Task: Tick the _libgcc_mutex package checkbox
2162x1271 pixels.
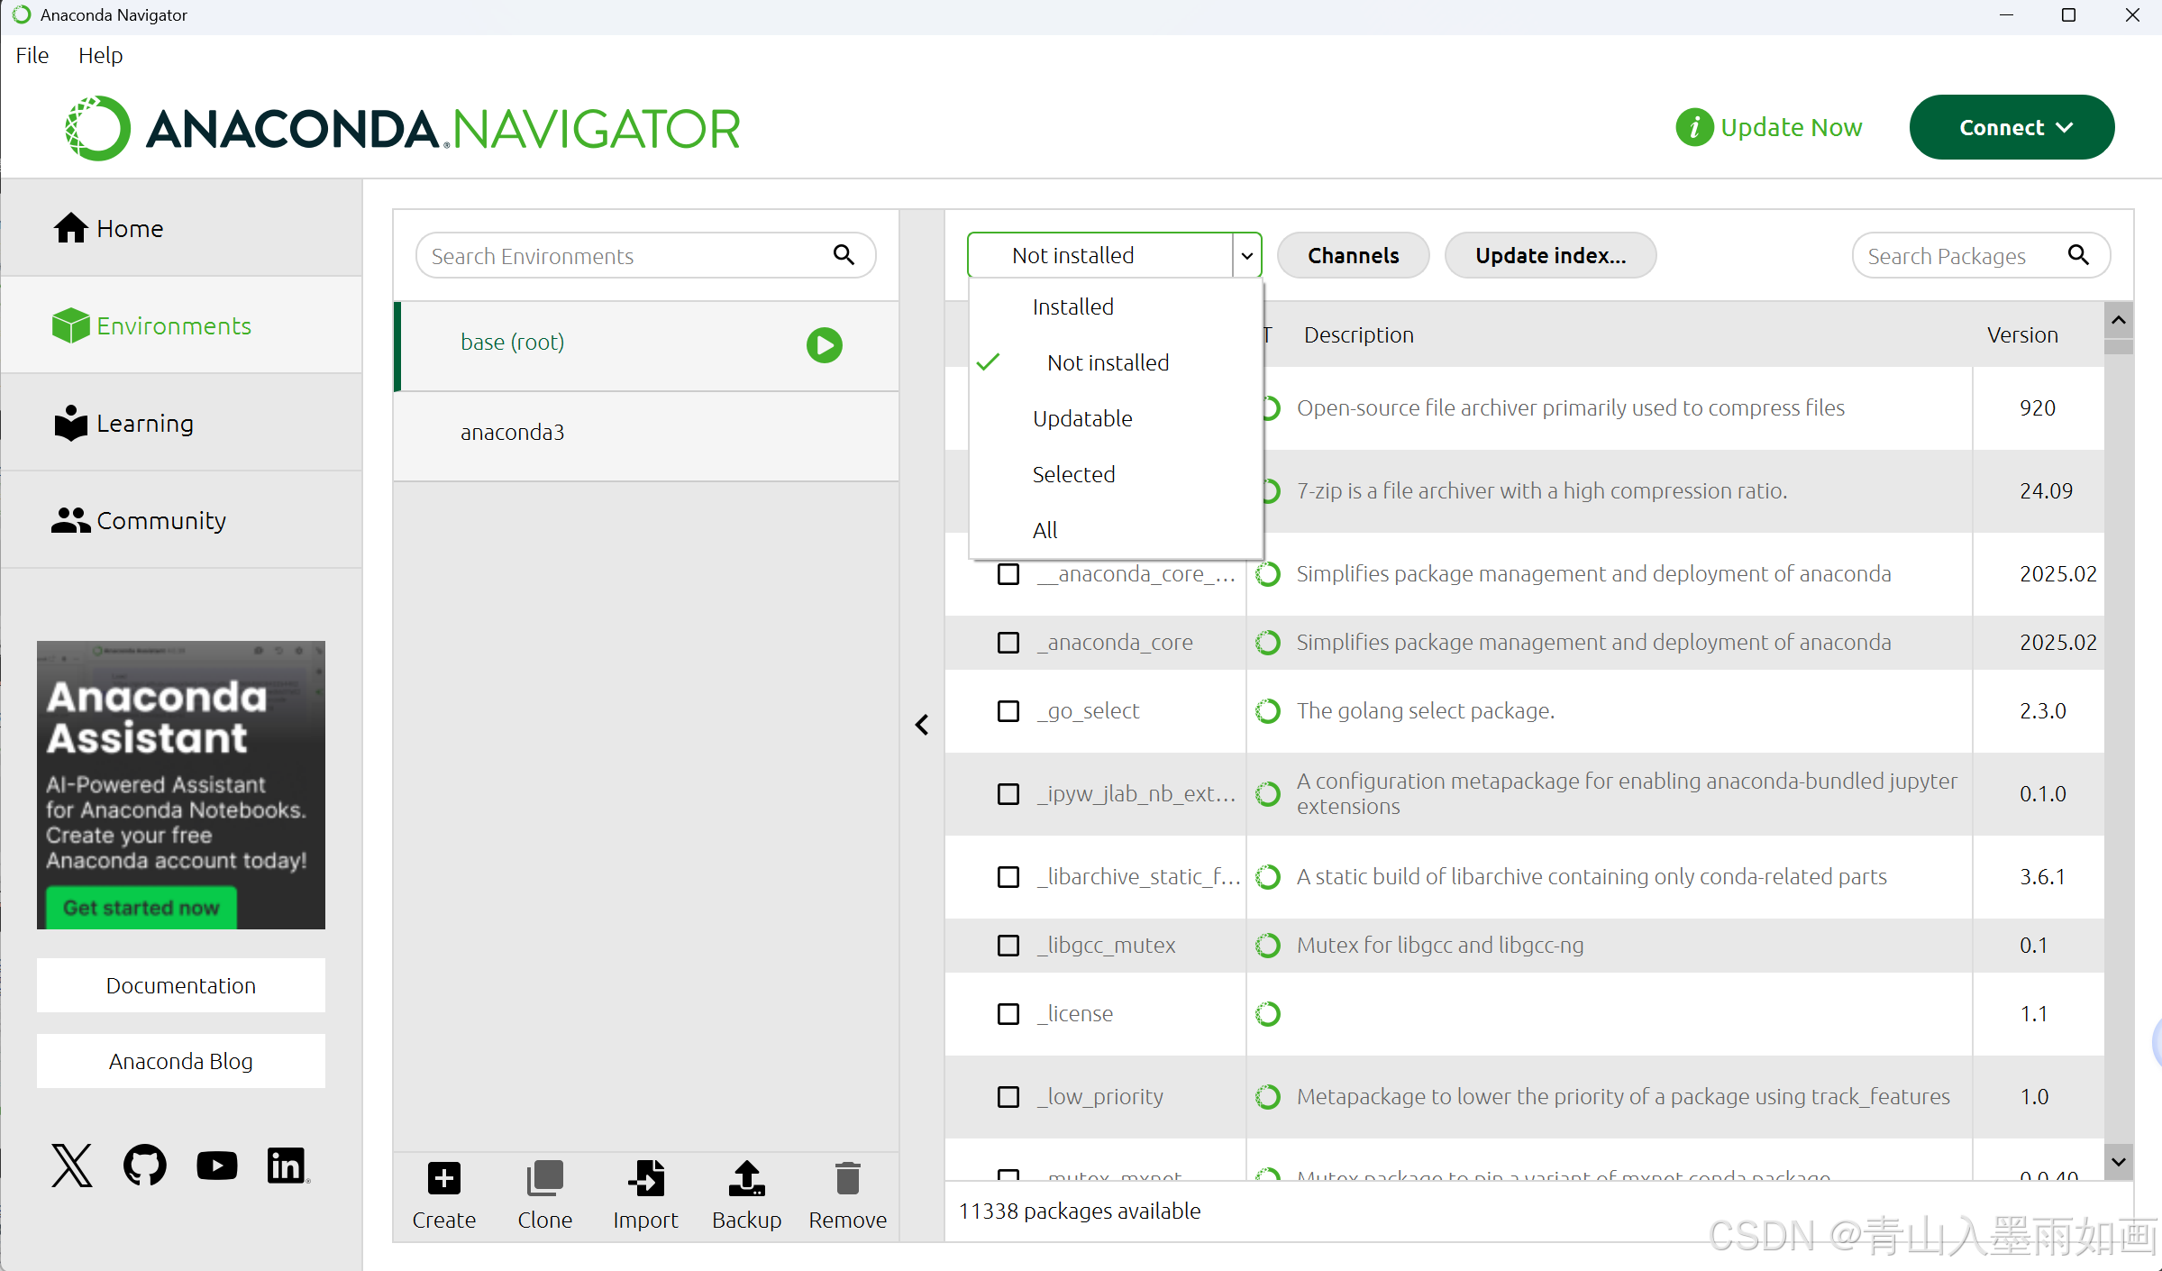Action: coord(1008,946)
